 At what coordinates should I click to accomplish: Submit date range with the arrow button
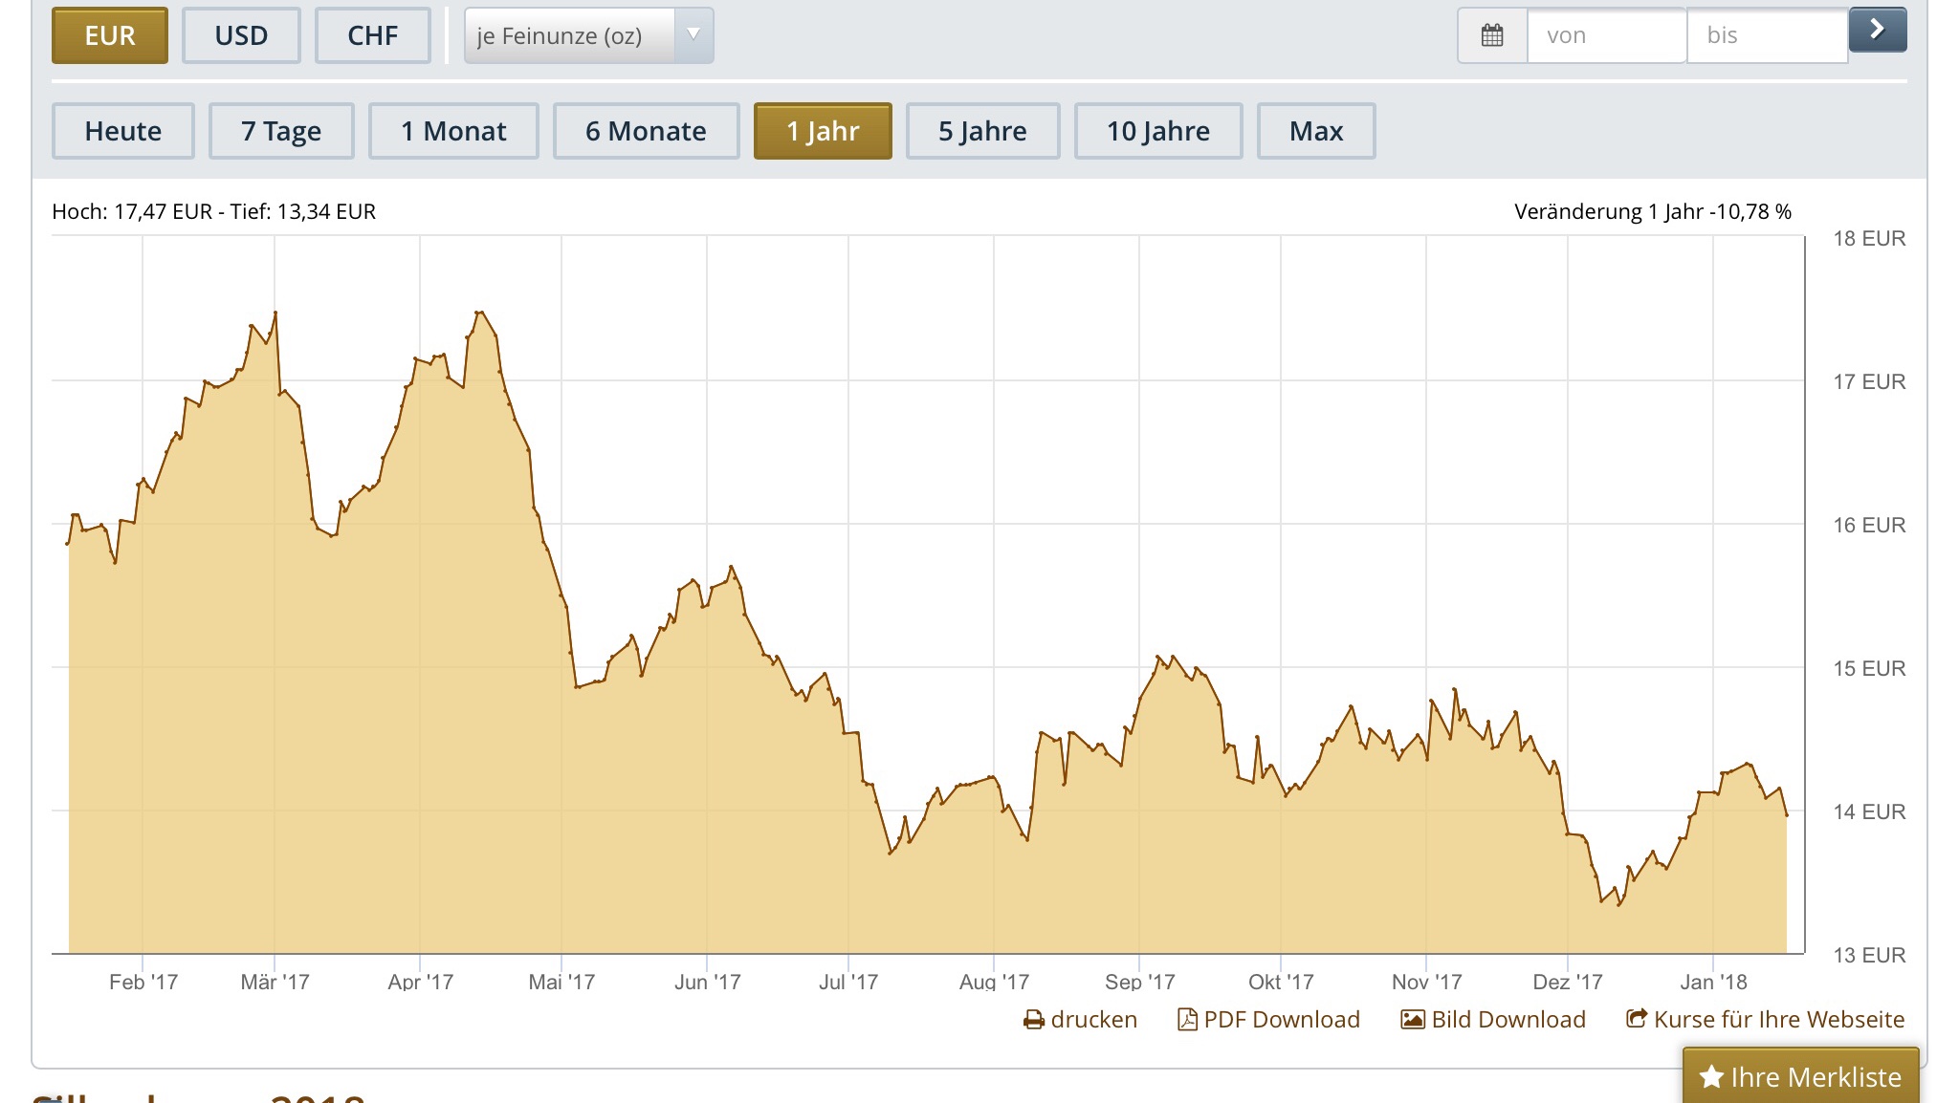pyautogui.click(x=1877, y=30)
